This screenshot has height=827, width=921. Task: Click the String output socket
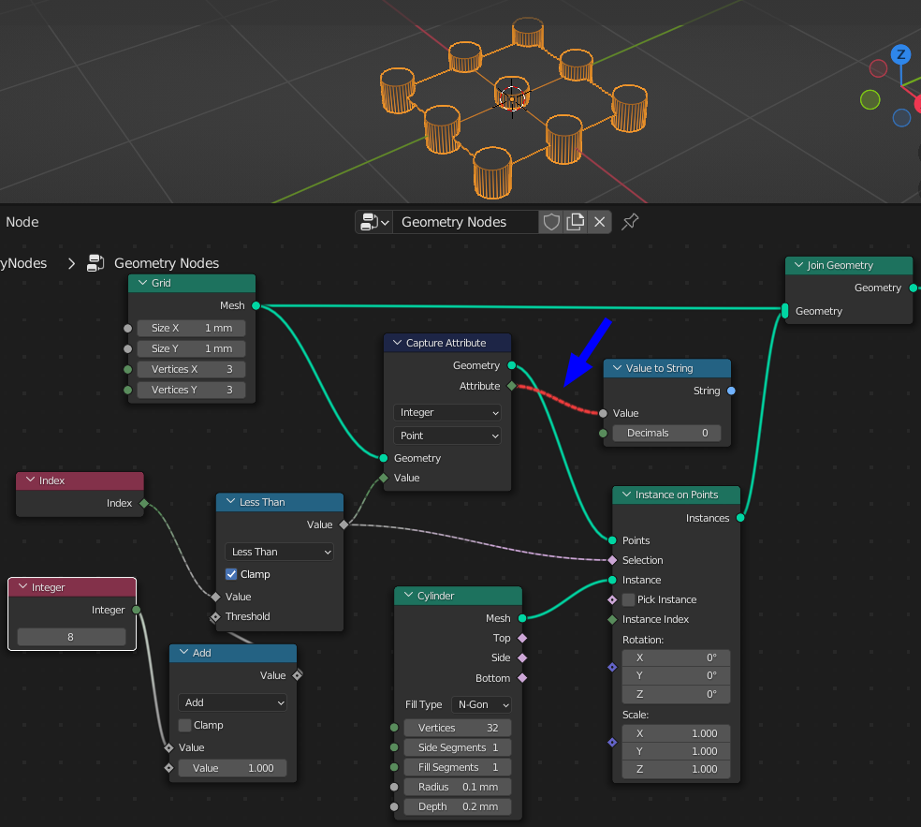(731, 391)
